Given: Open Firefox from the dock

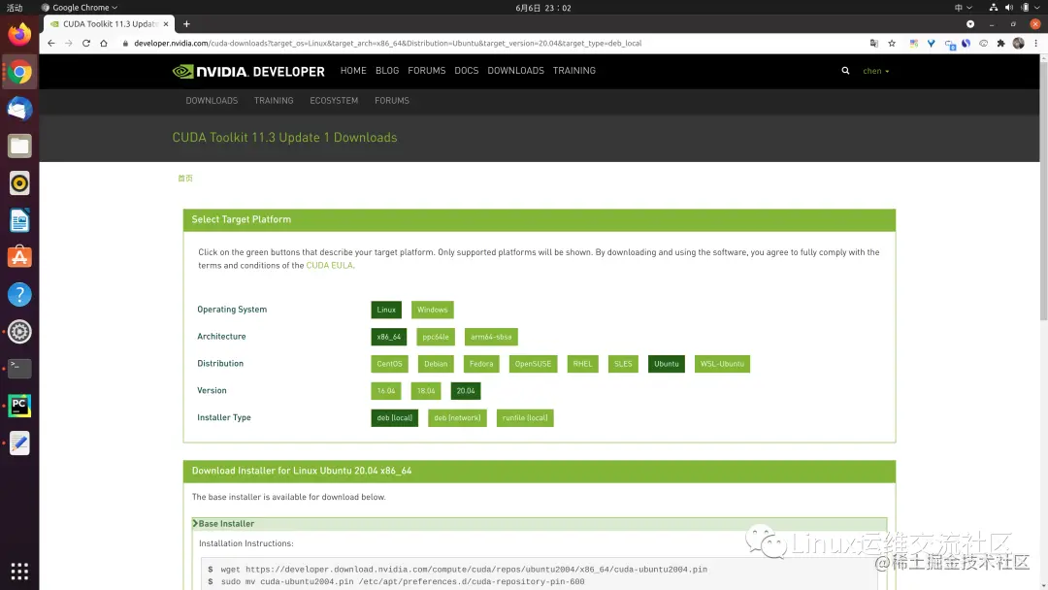Looking at the screenshot, I should click(19, 35).
